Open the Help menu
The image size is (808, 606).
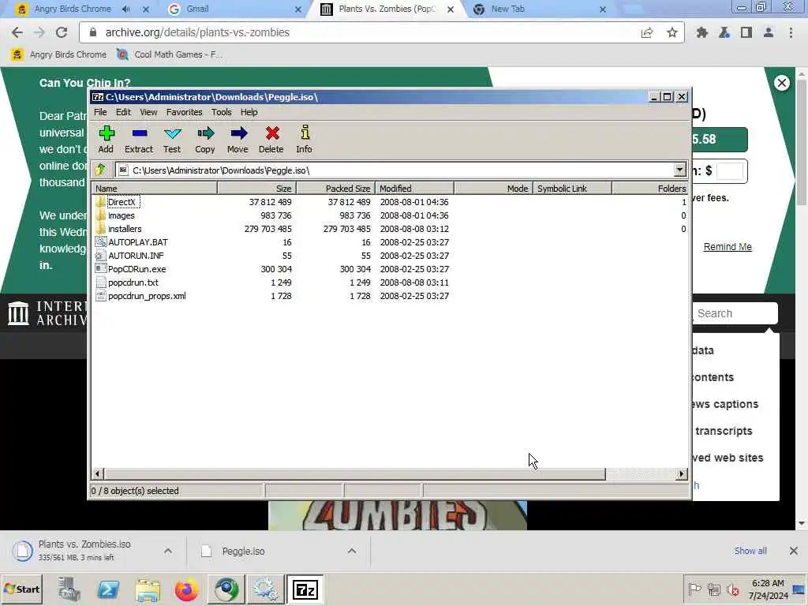(x=249, y=112)
